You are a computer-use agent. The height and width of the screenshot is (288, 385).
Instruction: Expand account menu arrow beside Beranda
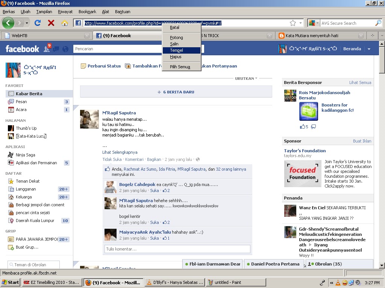click(x=369, y=49)
